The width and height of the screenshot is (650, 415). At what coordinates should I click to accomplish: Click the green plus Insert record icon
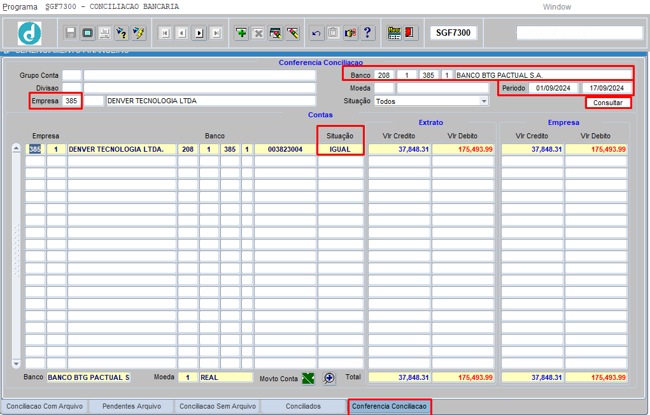point(241,33)
